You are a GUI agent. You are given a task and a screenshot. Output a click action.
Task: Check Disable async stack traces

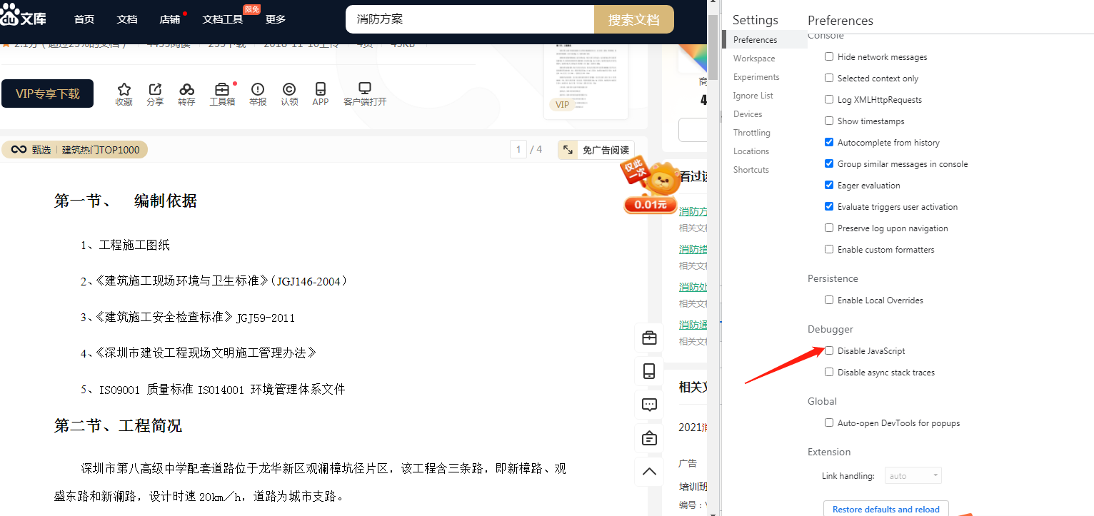829,372
